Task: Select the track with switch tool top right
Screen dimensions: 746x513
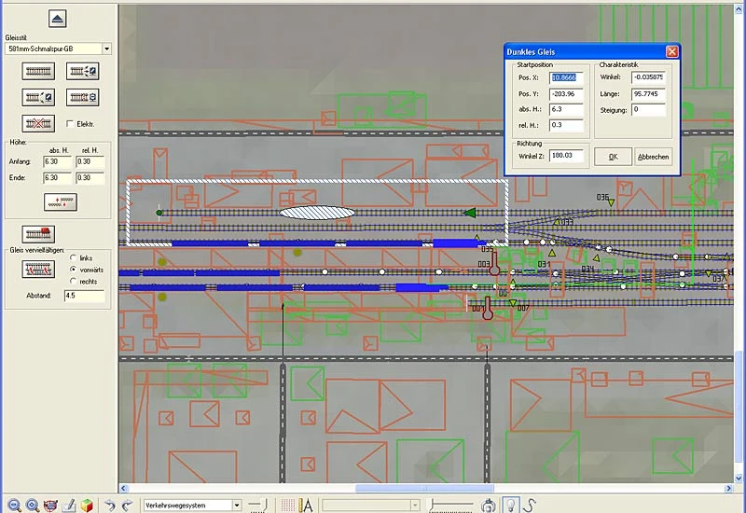Action: [x=83, y=72]
